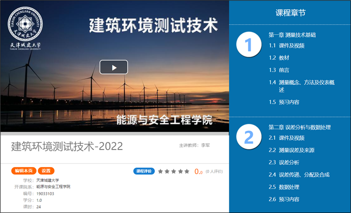351x213 pixels.
Task: Open section 2.1 课件及视频
Action: (x=286, y=138)
